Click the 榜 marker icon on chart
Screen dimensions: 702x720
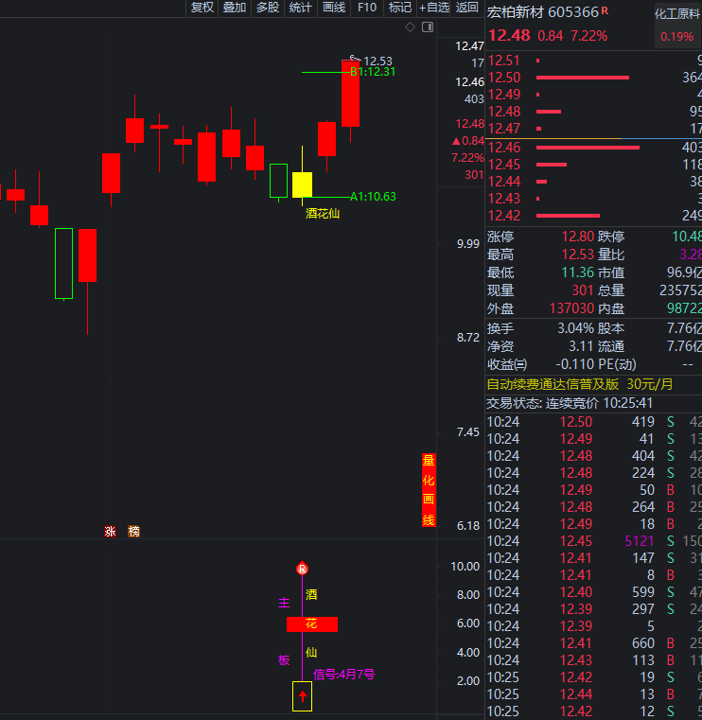133,532
